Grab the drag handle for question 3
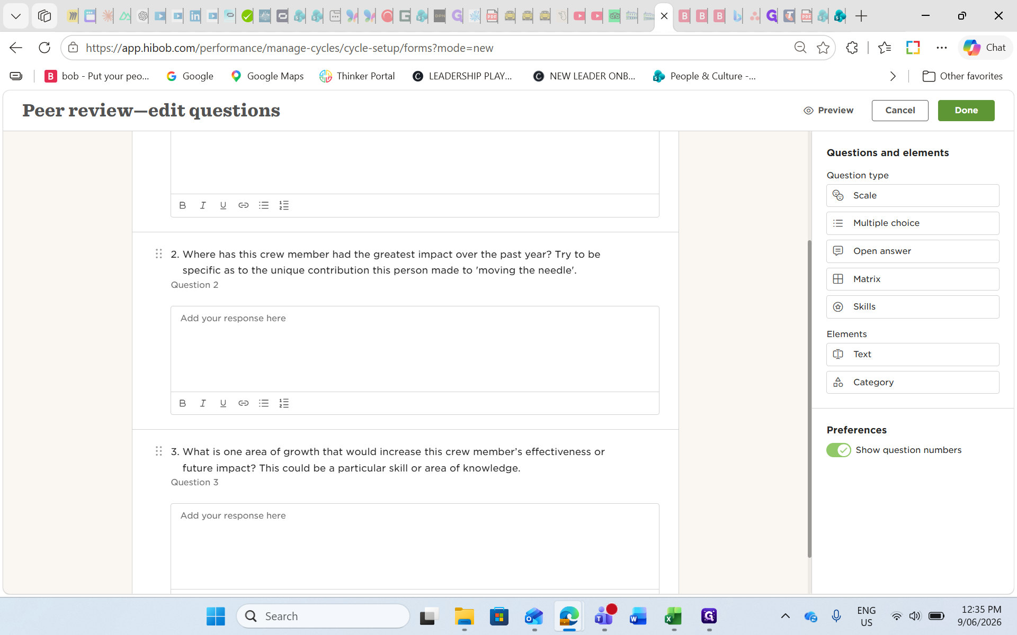This screenshot has width=1017, height=635. coord(158,451)
